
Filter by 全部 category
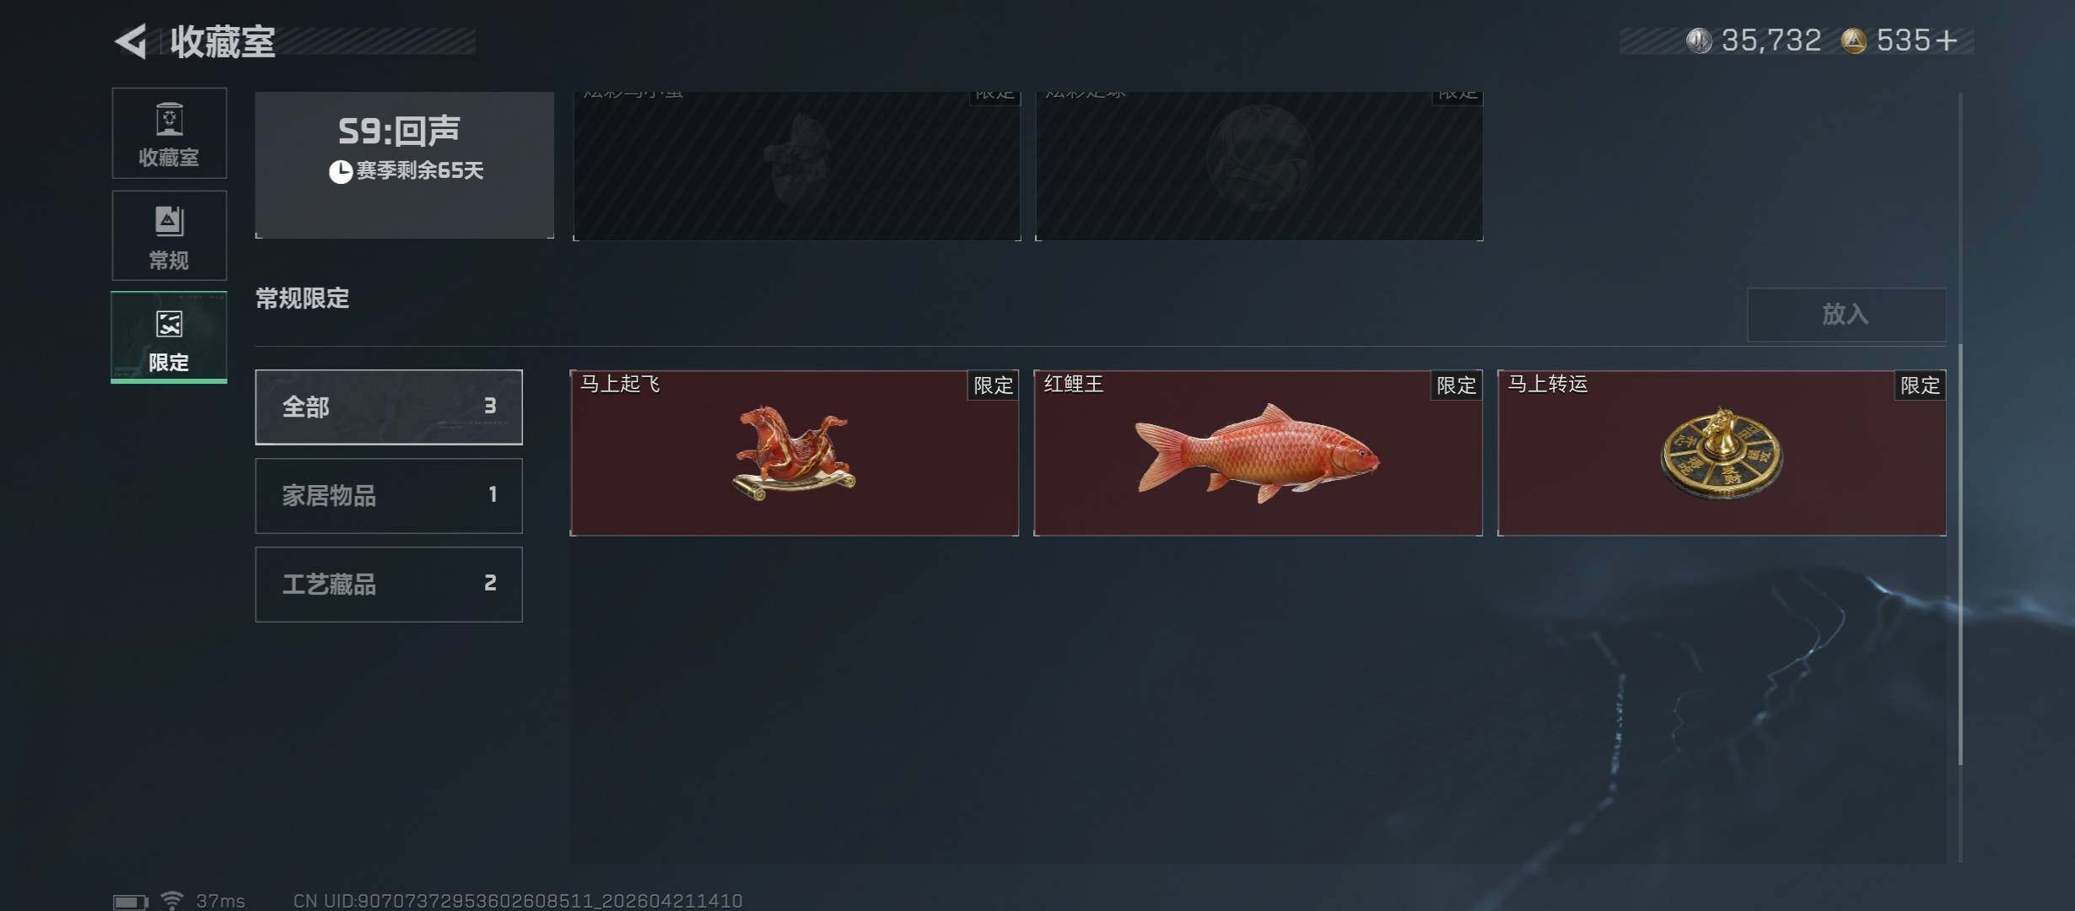point(389,407)
